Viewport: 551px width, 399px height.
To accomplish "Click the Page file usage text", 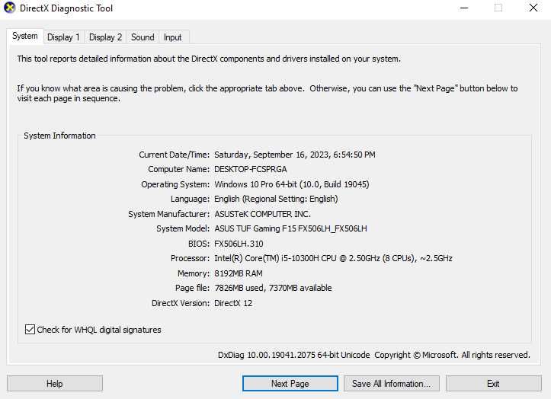I will (273, 288).
